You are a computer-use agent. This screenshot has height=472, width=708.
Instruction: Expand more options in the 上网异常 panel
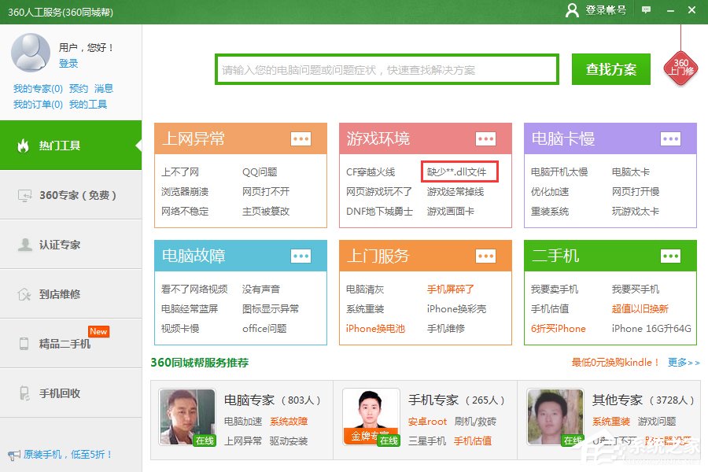tap(301, 139)
